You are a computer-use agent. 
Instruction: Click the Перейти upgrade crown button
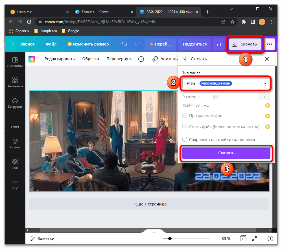pos(160,44)
